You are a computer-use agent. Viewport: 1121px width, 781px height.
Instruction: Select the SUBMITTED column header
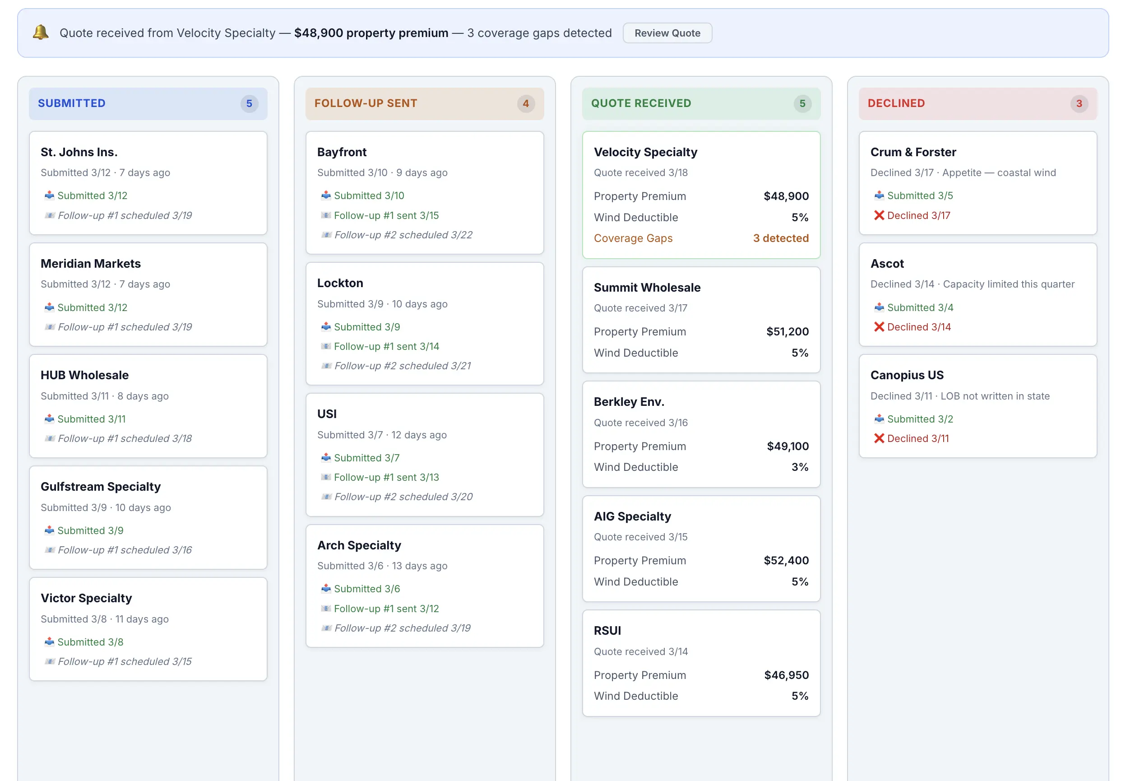click(71, 103)
